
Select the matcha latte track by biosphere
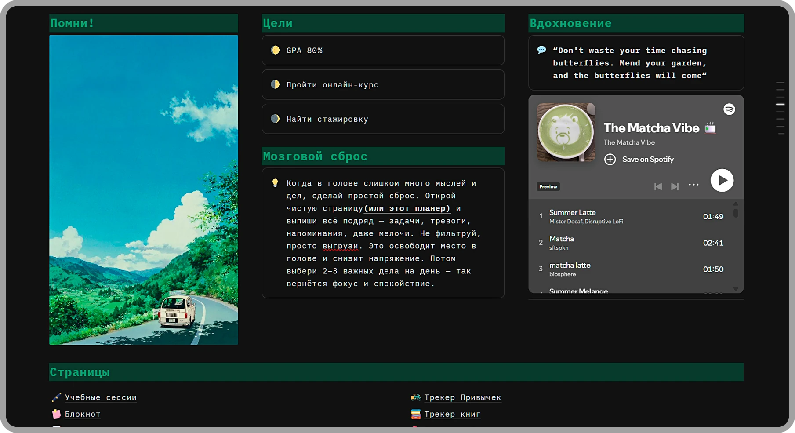570,266
